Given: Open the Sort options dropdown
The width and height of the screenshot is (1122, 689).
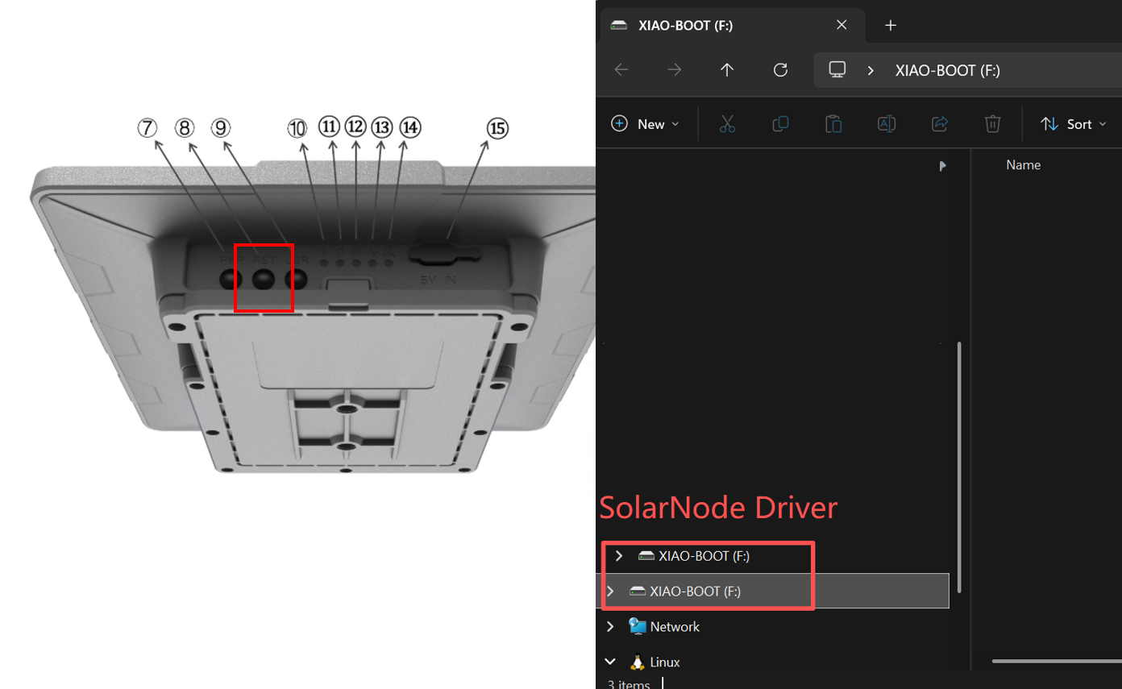Looking at the screenshot, I should coord(1074,124).
